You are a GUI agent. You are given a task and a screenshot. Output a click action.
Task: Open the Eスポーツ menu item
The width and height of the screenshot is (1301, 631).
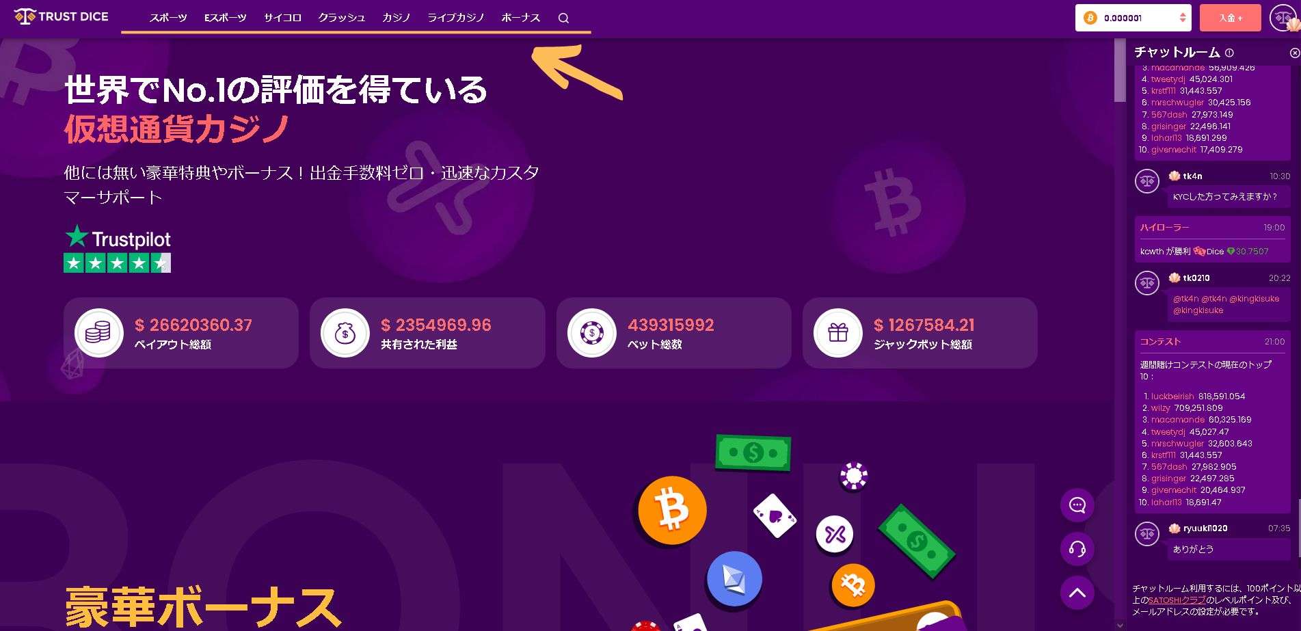[x=226, y=18]
